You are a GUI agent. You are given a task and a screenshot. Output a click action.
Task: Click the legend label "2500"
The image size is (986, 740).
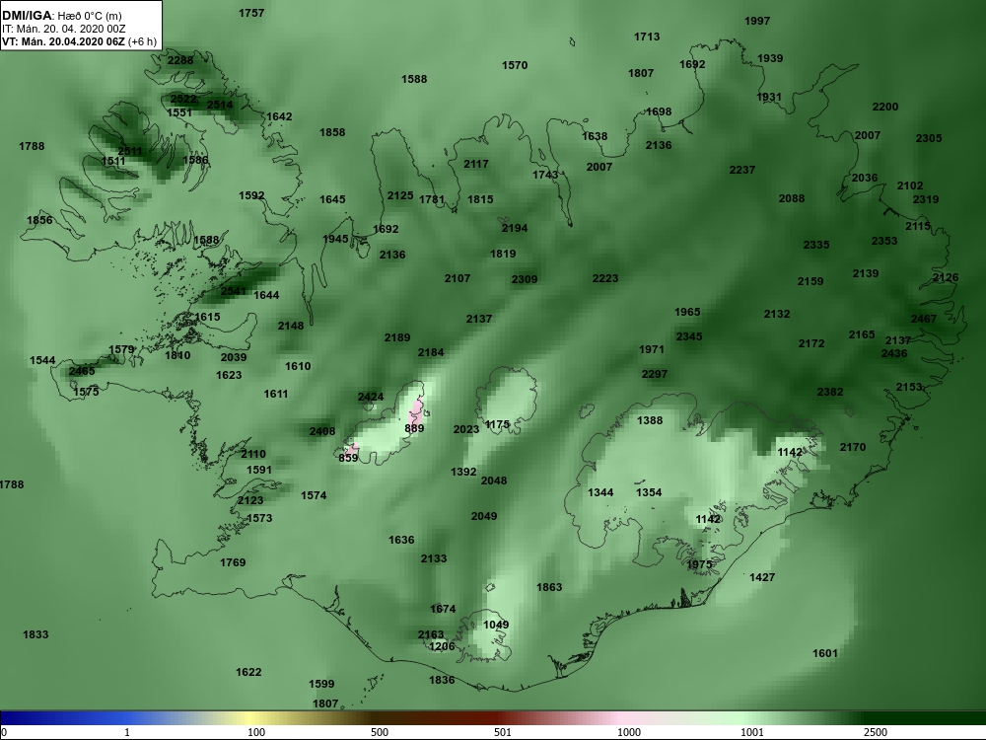click(875, 732)
